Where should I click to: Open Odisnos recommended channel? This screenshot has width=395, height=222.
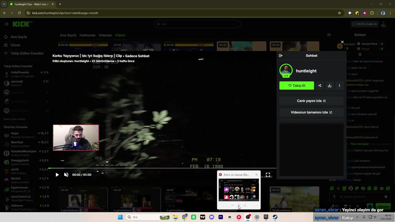pos(26,207)
